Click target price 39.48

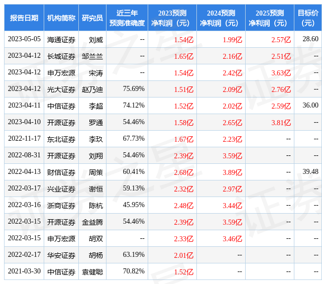tap(310, 171)
